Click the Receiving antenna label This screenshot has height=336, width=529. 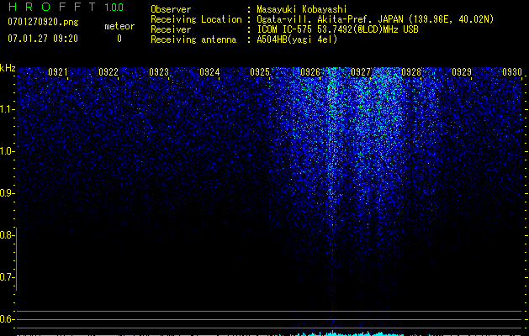[x=193, y=39]
